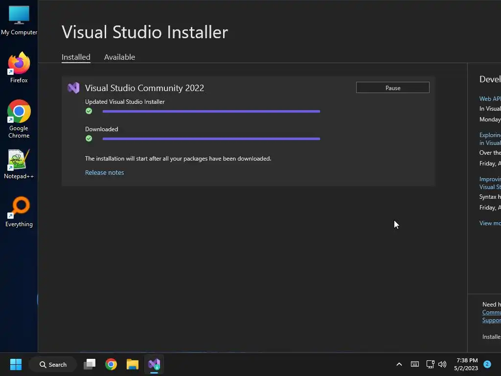Click the 'installation will start after' message
This screenshot has width=501, height=376.
click(178, 159)
